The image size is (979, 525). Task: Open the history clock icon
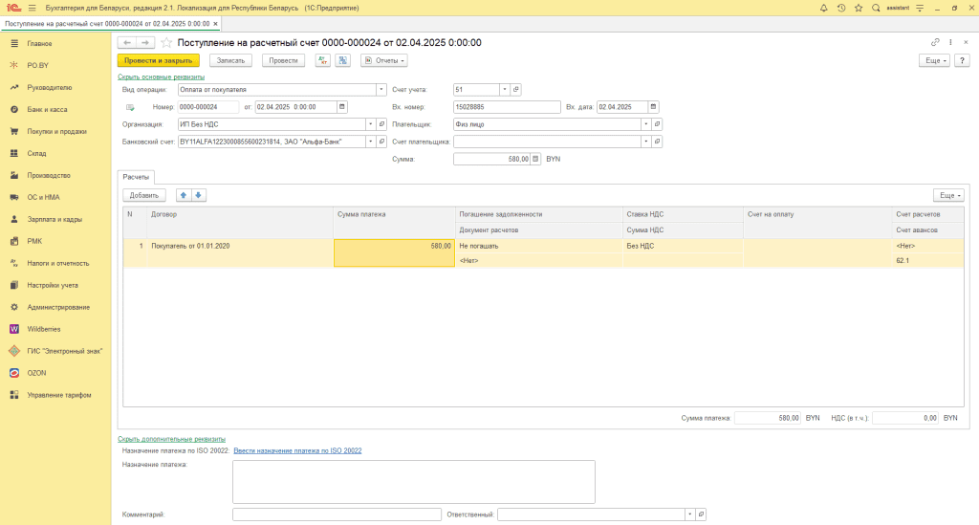pyautogui.click(x=841, y=8)
